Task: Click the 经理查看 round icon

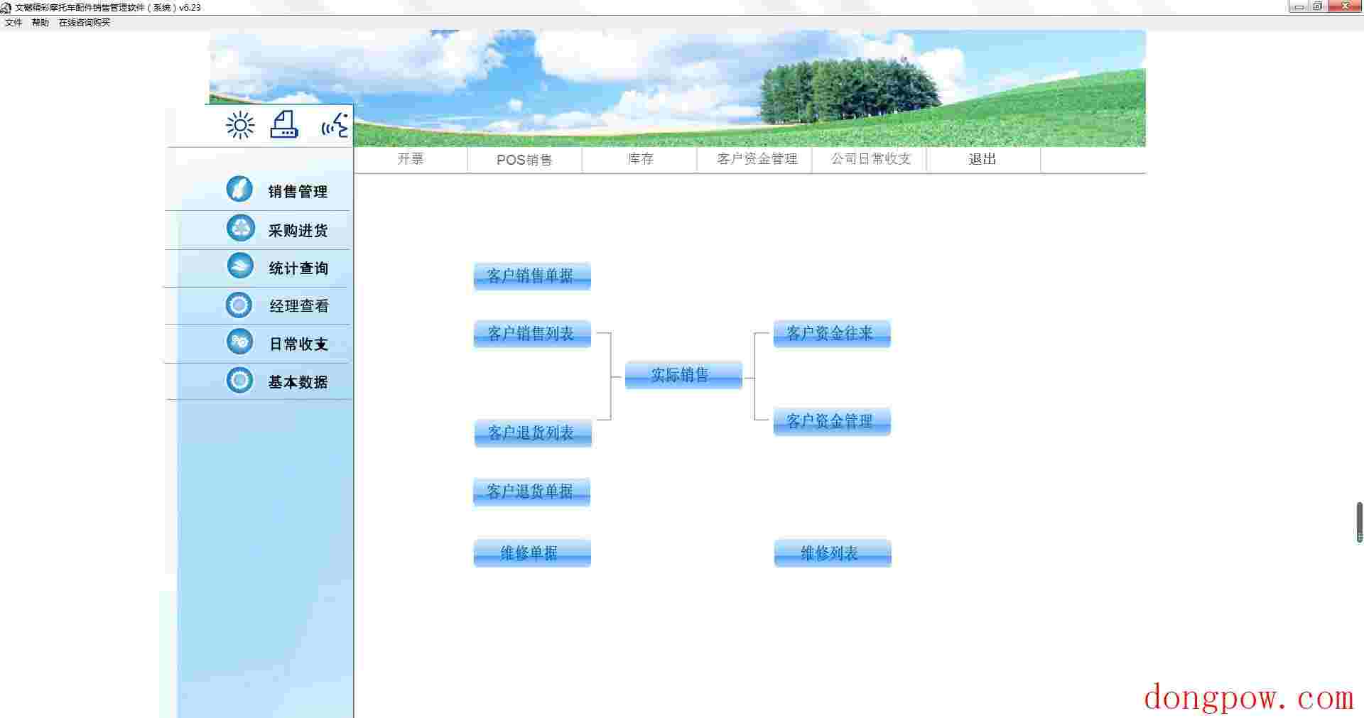Action: (x=239, y=305)
